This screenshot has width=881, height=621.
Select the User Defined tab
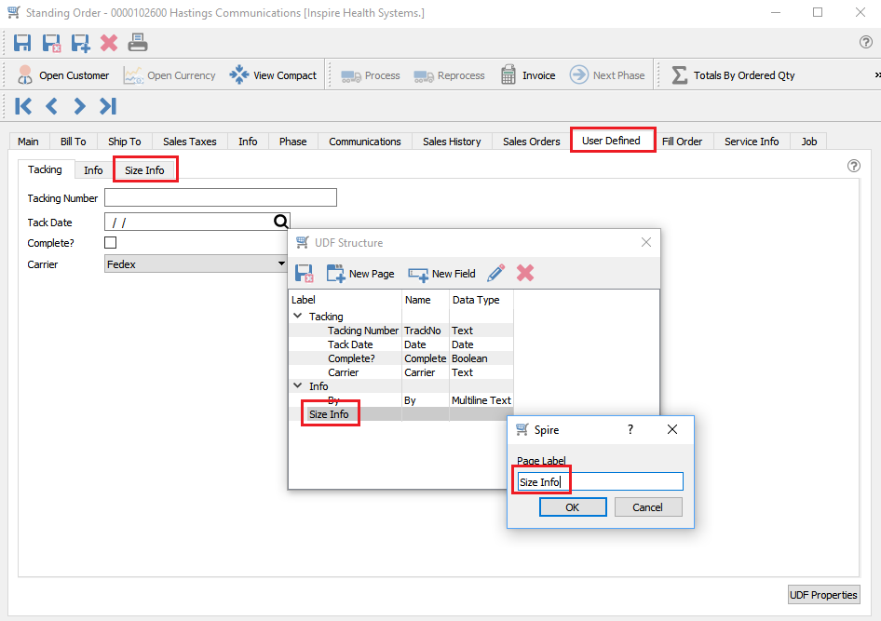tap(611, 141)
